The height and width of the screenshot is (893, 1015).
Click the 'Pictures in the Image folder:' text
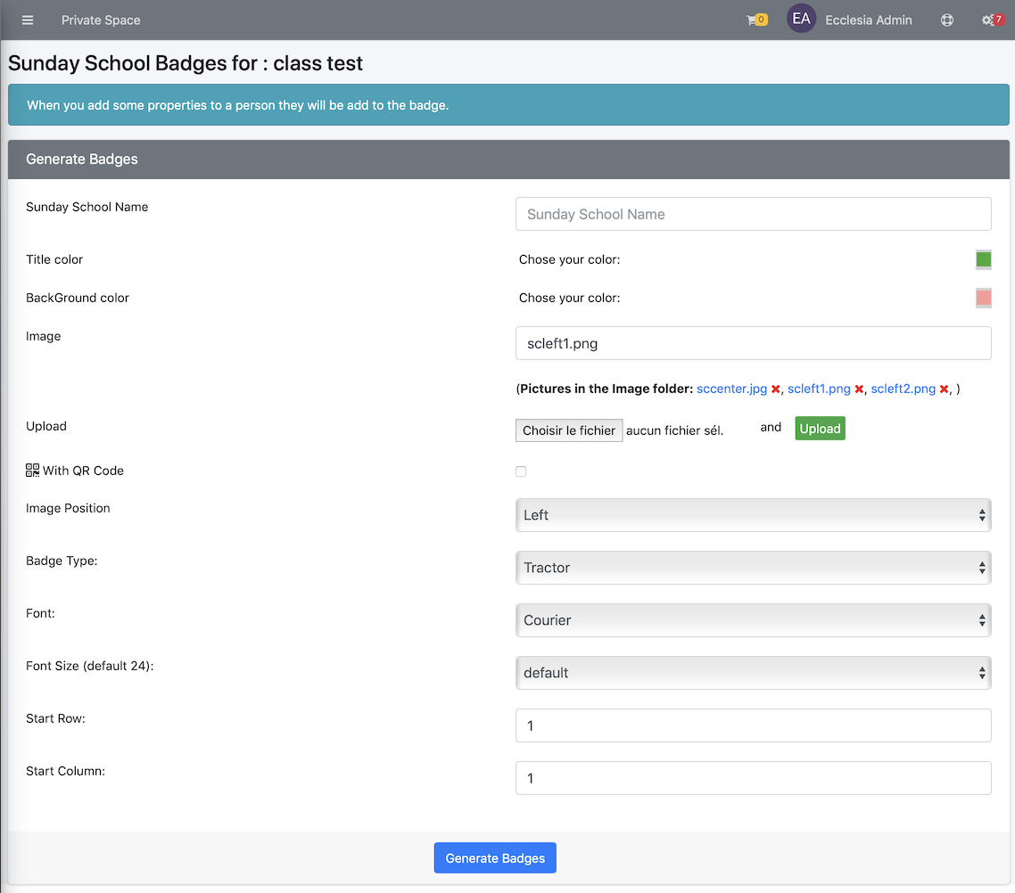607,389
